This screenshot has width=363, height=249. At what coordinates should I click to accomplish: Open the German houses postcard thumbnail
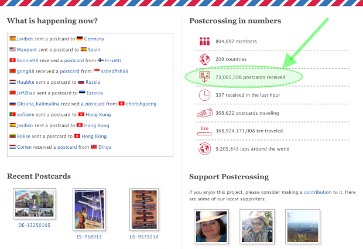35,204
